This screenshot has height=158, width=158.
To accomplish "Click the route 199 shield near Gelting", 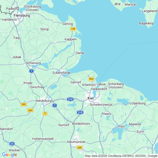I will [73, 29].
